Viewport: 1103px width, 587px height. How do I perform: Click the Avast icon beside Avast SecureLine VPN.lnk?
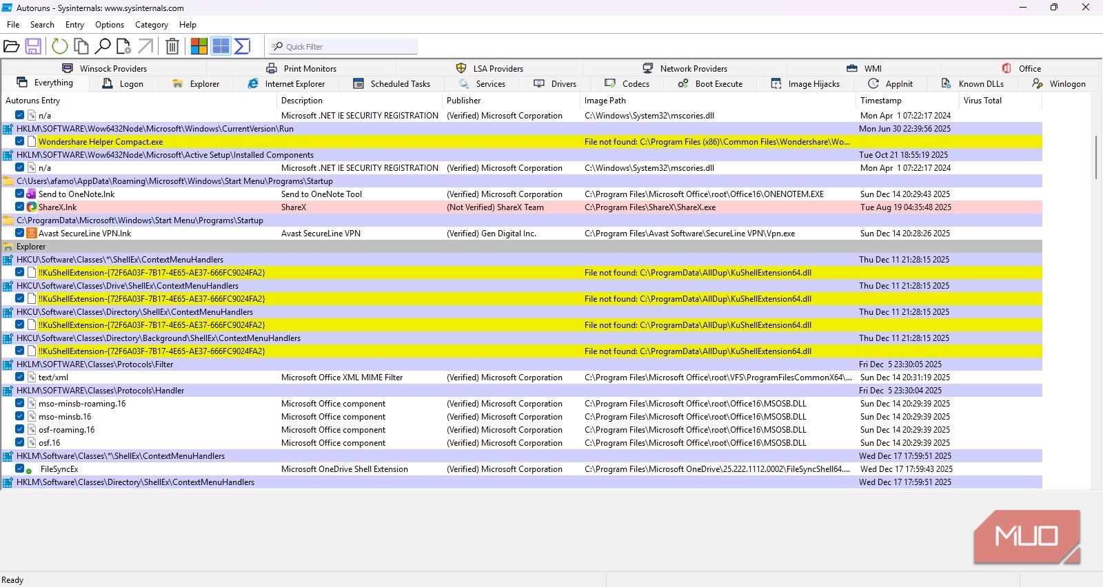[x=32, y=233]
